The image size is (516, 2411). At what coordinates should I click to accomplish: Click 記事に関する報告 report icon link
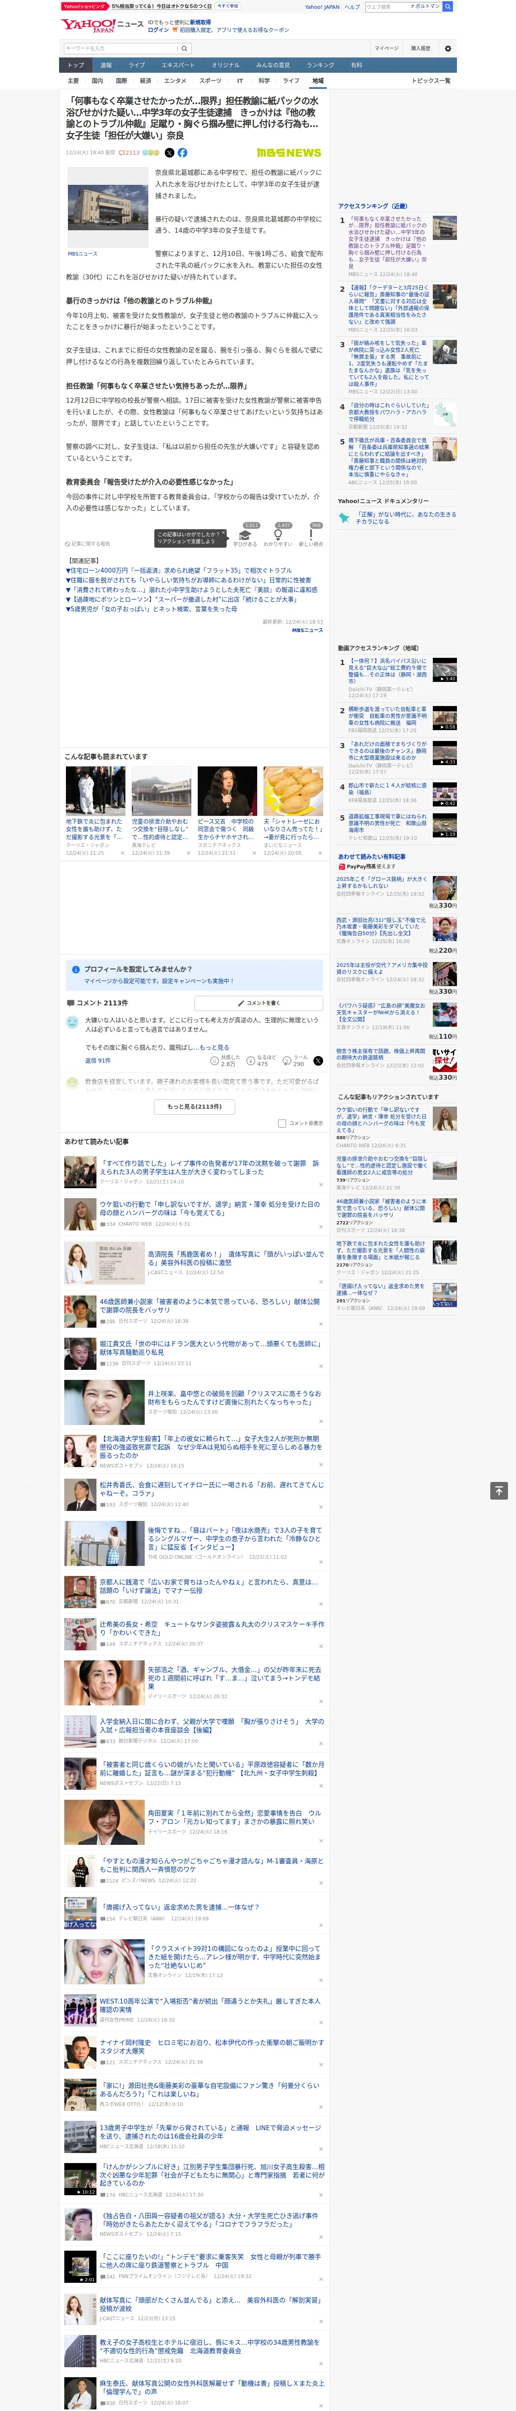pyautogui.click(x=87, y=543)
